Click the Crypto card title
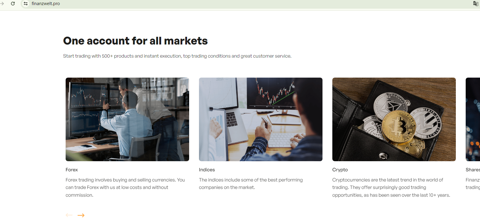 (x=340, y=170)
